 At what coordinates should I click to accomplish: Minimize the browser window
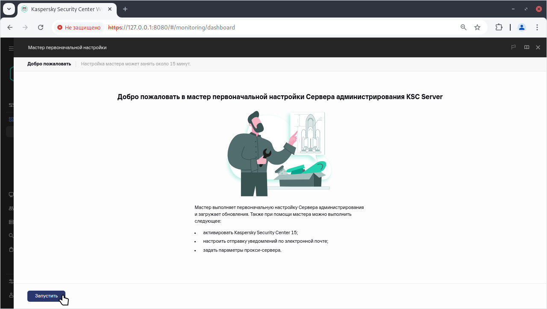[x=513, y=9]
